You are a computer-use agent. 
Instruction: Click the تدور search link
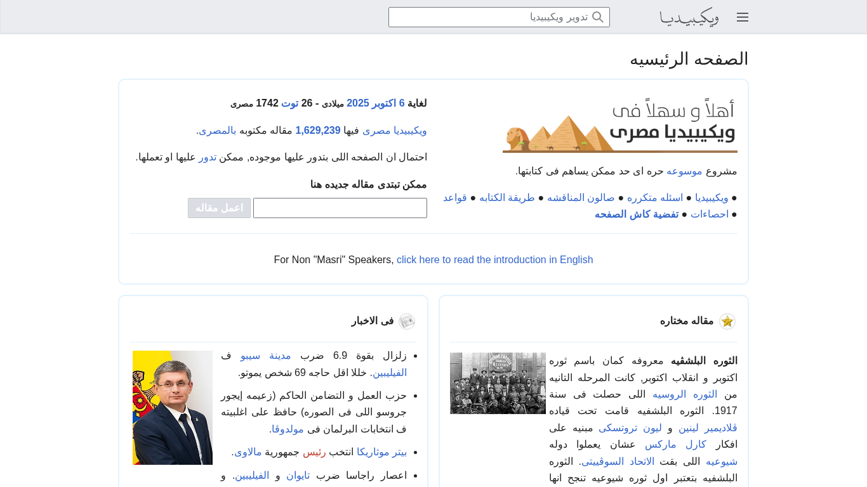pos(208,157)
